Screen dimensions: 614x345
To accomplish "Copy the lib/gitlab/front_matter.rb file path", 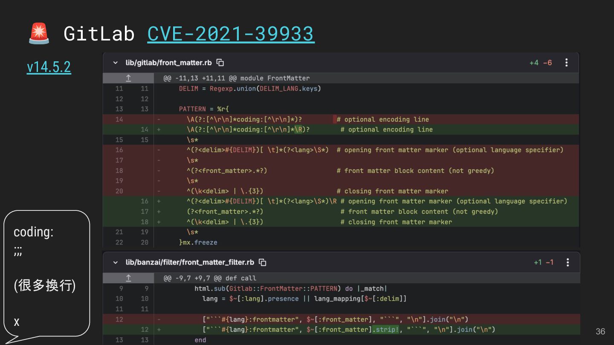I will click(220, 63).
